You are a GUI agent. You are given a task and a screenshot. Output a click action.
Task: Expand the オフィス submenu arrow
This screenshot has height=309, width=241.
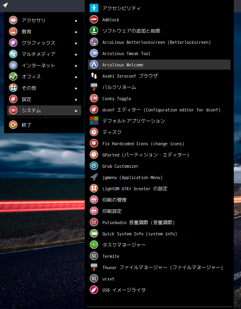pos(76,77)
